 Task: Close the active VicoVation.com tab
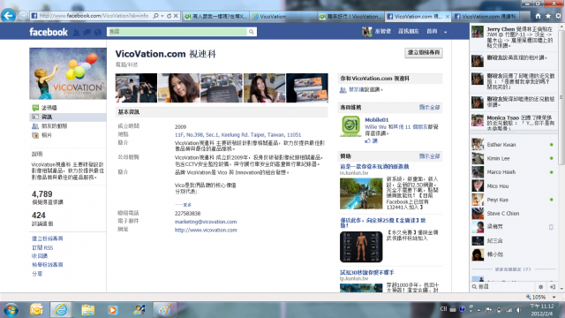(x=448, y=17)
